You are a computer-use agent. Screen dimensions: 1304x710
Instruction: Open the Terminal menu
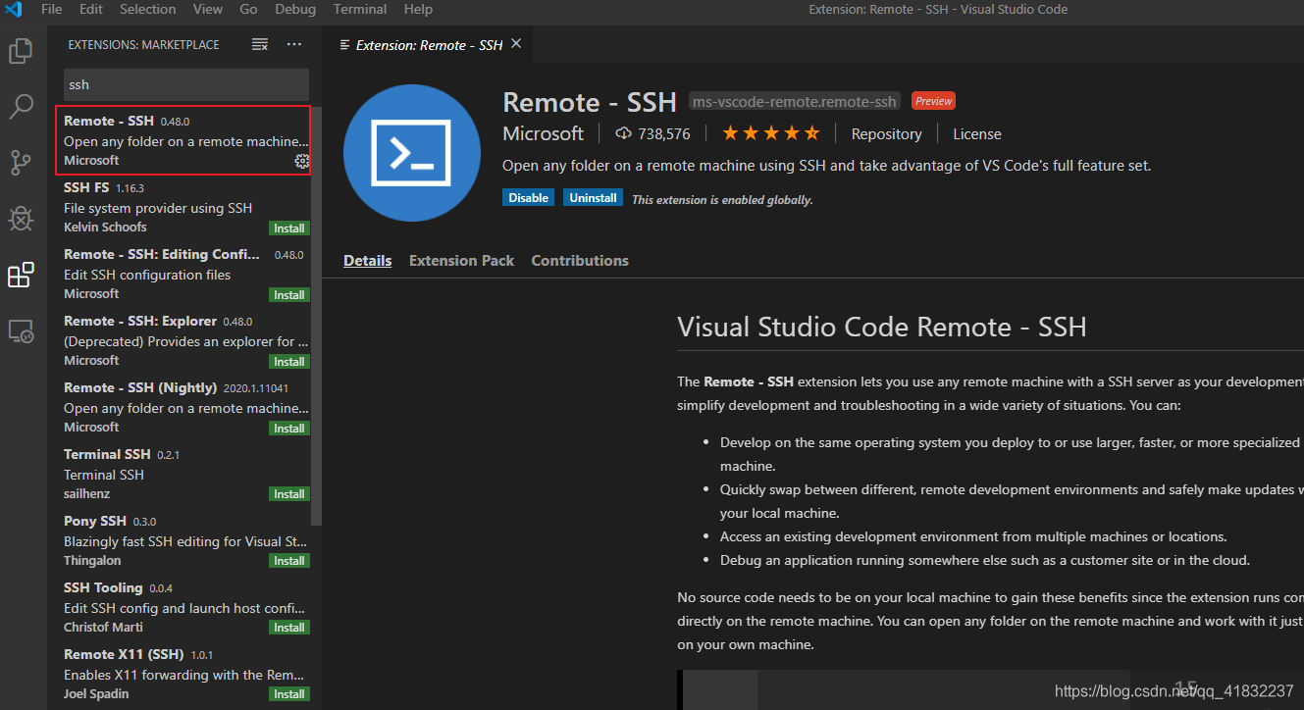coord(360,9)
